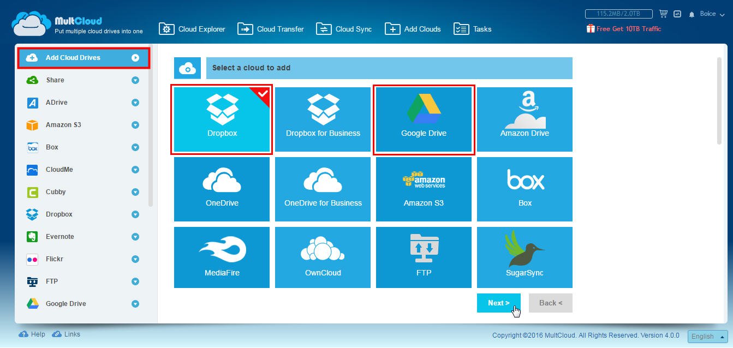Expand the Cubby sidebar arrow
The width and height of the screenshot is (733, 348).
click(x=135, y=192)
